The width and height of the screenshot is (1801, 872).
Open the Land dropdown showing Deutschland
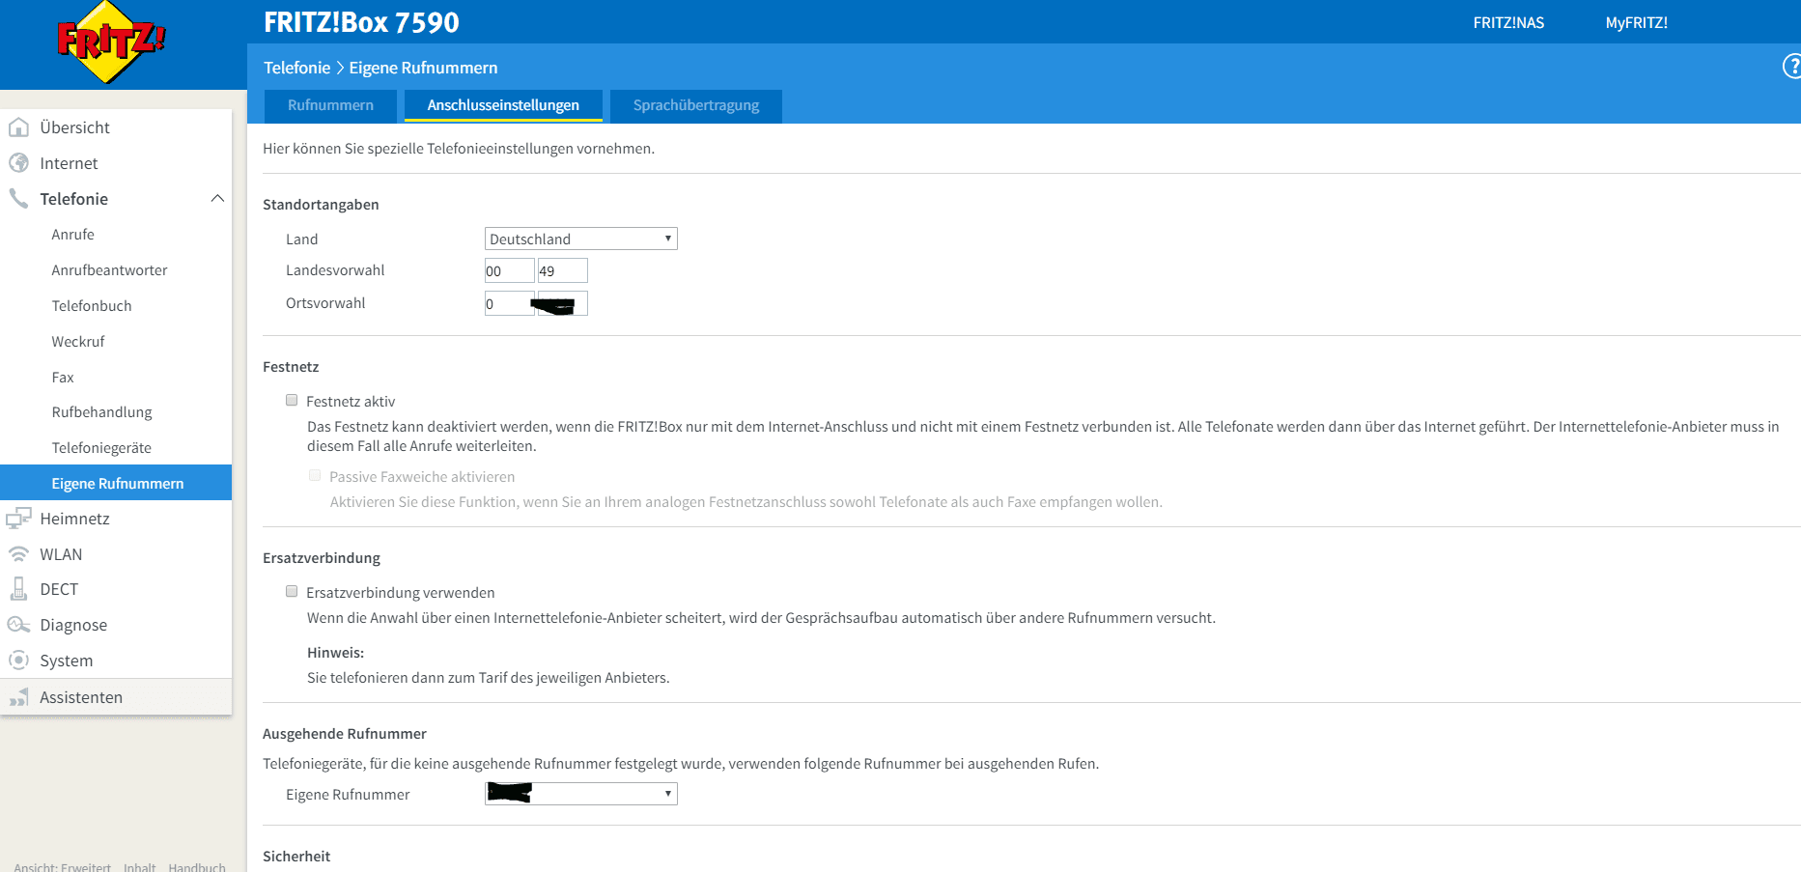click(x=581, y=239)
